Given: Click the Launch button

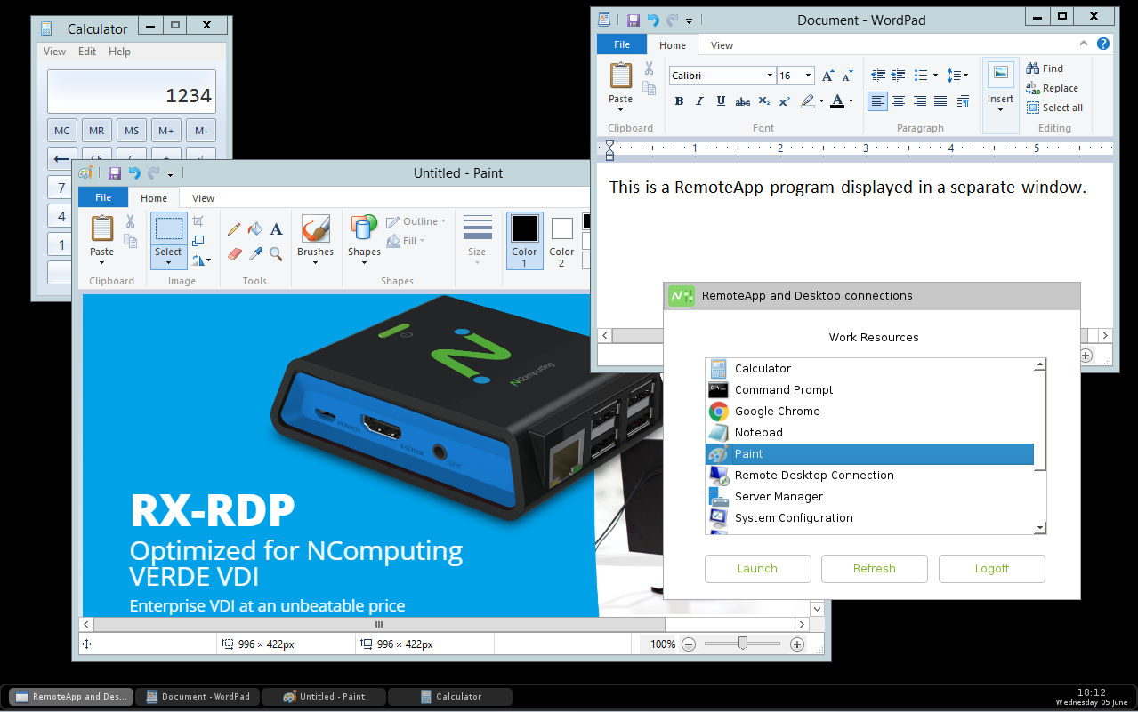Looking at the screenshot, I should point(758,569).
